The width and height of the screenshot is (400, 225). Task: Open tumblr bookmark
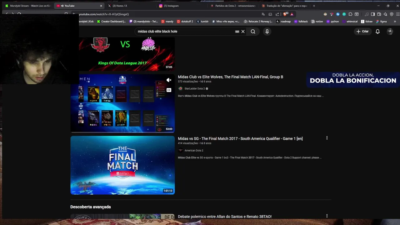click(202, 22)
